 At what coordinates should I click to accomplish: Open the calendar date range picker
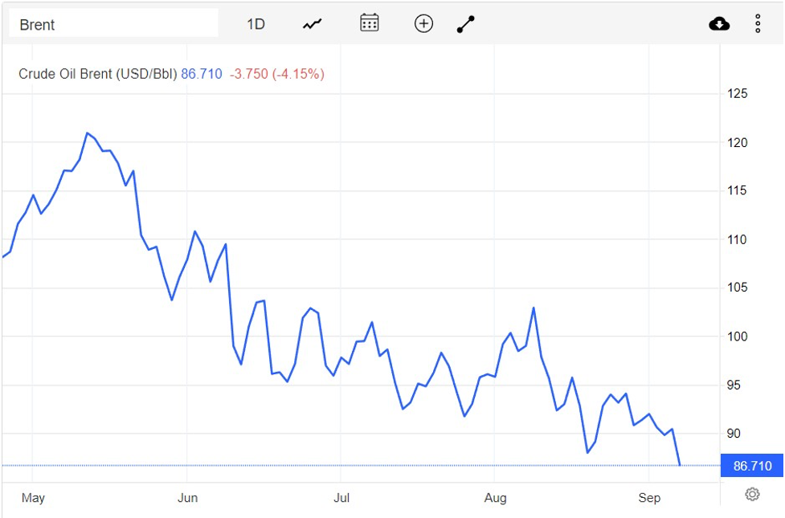click(370, 23)
